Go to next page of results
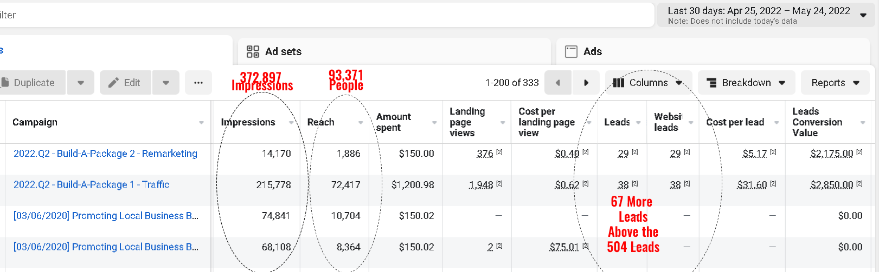 tap(586, 83)
